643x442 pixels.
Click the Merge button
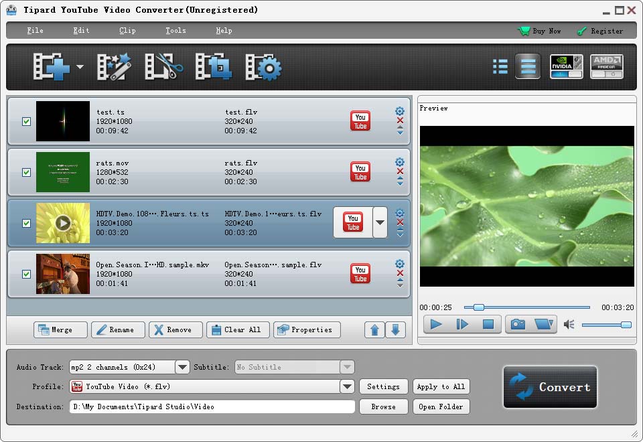click(60, 329)
